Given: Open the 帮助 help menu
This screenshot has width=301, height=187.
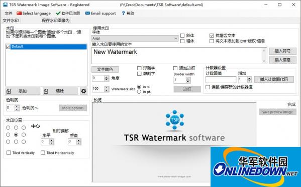Looking at the screenshot, I should [128, 13].
